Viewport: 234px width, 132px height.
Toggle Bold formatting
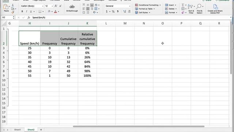coord(22,11)
